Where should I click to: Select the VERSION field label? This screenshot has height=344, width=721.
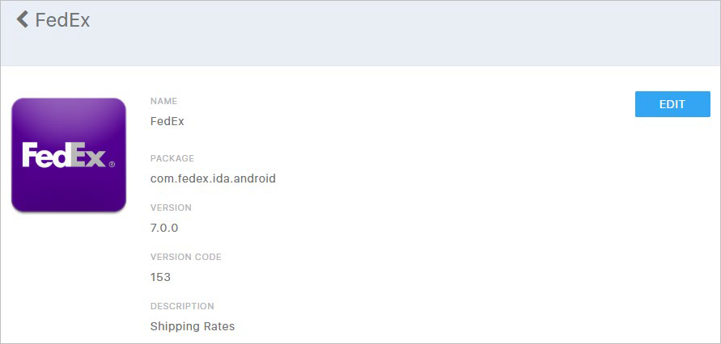(171, 208)
